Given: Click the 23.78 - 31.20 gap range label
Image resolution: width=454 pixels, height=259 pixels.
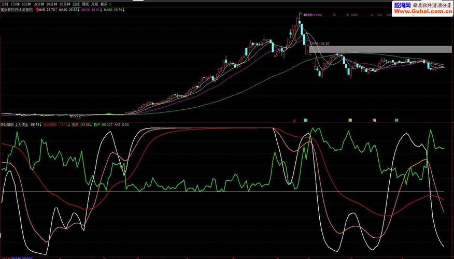Looking at the screenshot, I should 319,44.
